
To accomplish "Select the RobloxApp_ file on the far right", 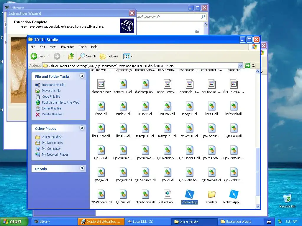I will pos(234,194).
